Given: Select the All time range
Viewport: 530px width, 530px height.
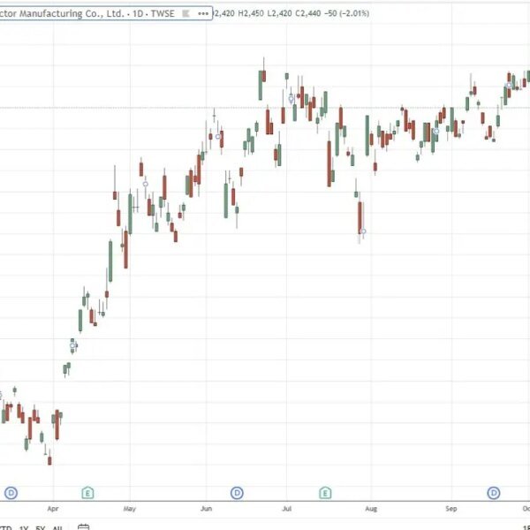Looking at the screenshot, I should [x=57, y=528].
